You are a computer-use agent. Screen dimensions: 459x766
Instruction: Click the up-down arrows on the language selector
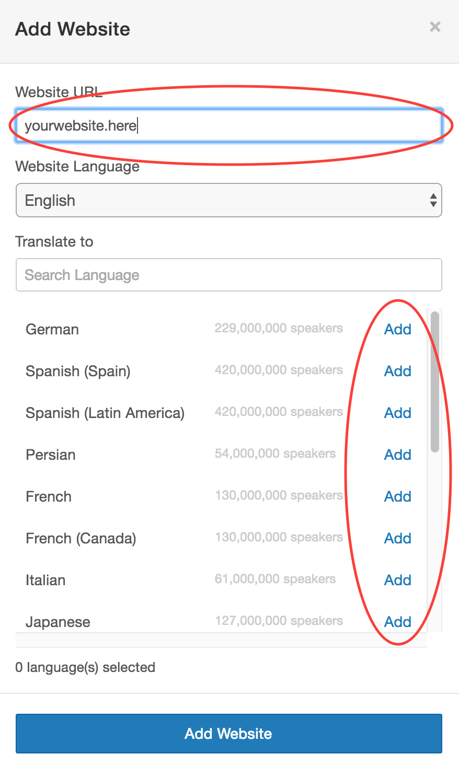433,200
